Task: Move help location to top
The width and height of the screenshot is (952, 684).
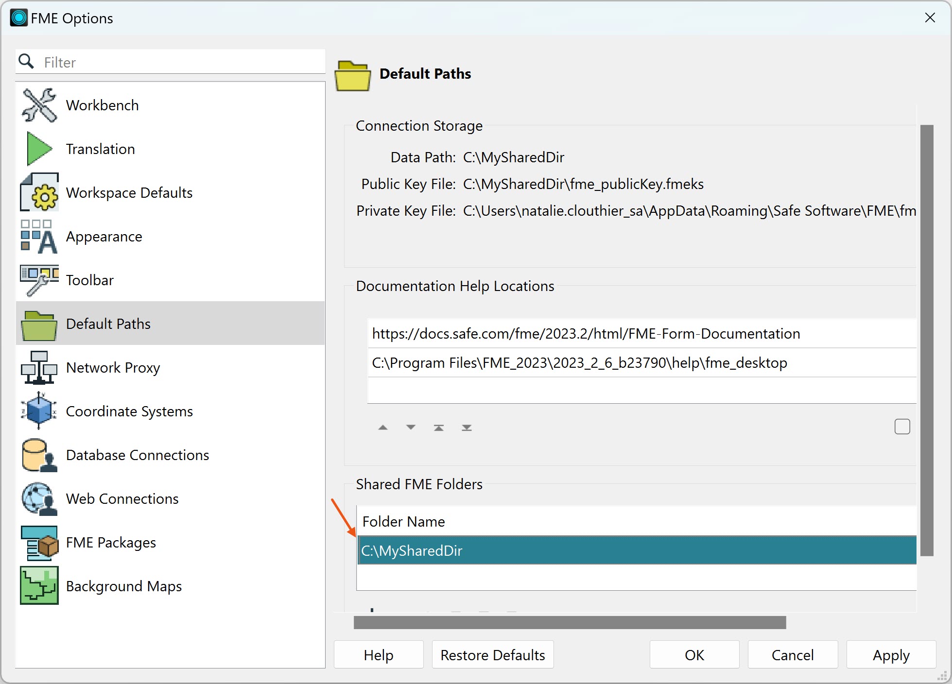Action: pos(439,427)
